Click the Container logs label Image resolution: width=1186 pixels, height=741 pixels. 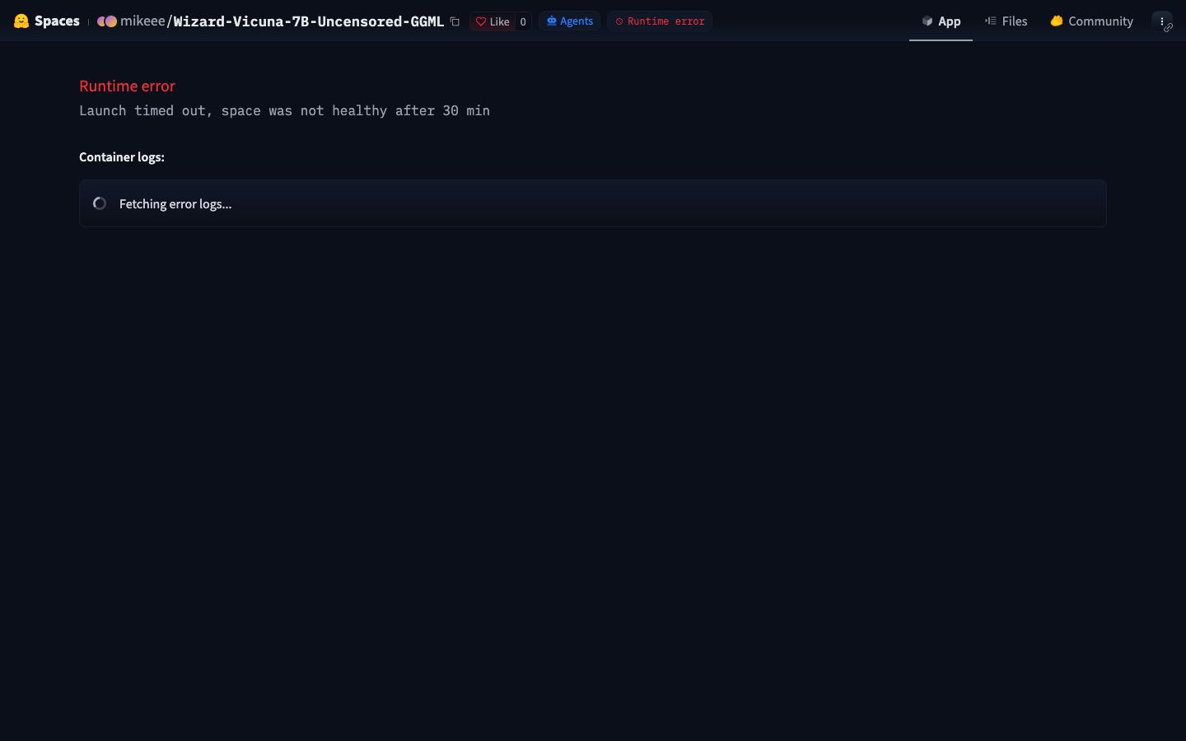(x=122, y=156)
